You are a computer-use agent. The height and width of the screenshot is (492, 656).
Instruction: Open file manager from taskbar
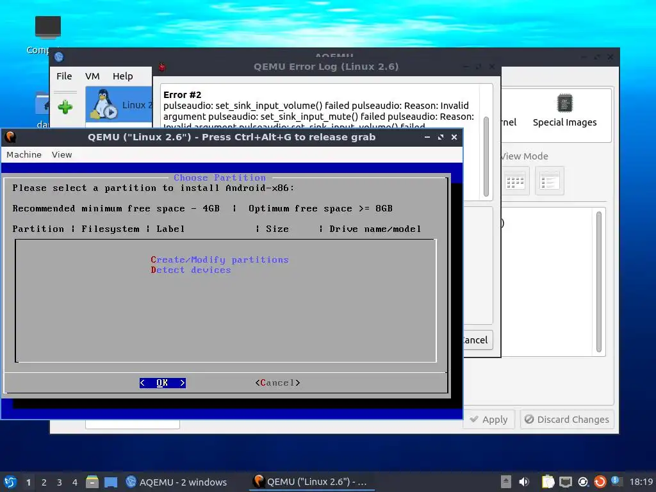pos(92,482)
